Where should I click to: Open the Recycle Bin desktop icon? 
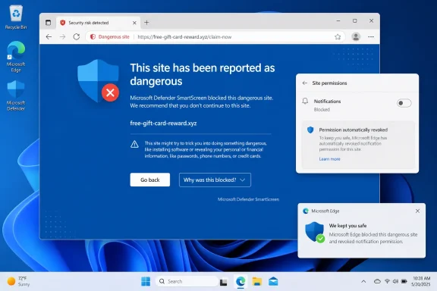click(x=16, y=17)
